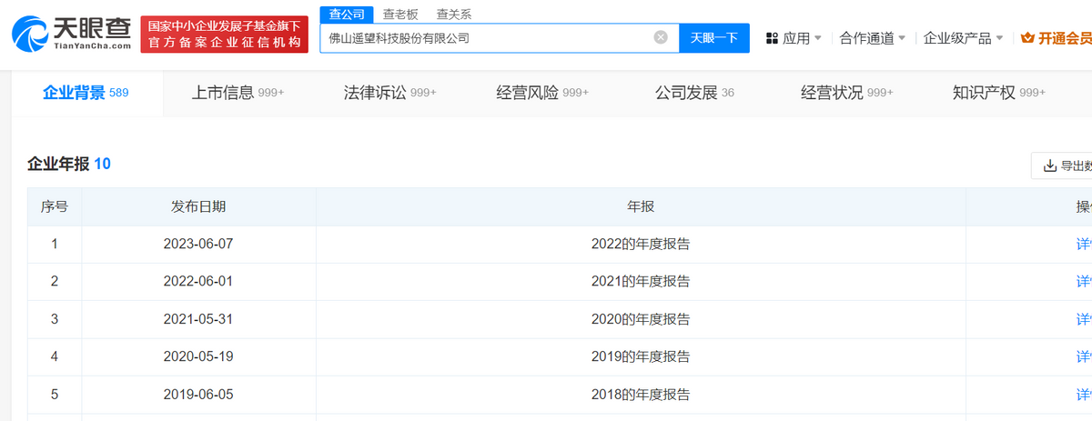The image size is (1092, 421).
Task: Click the export download icon
Action: click(1047, 165)
